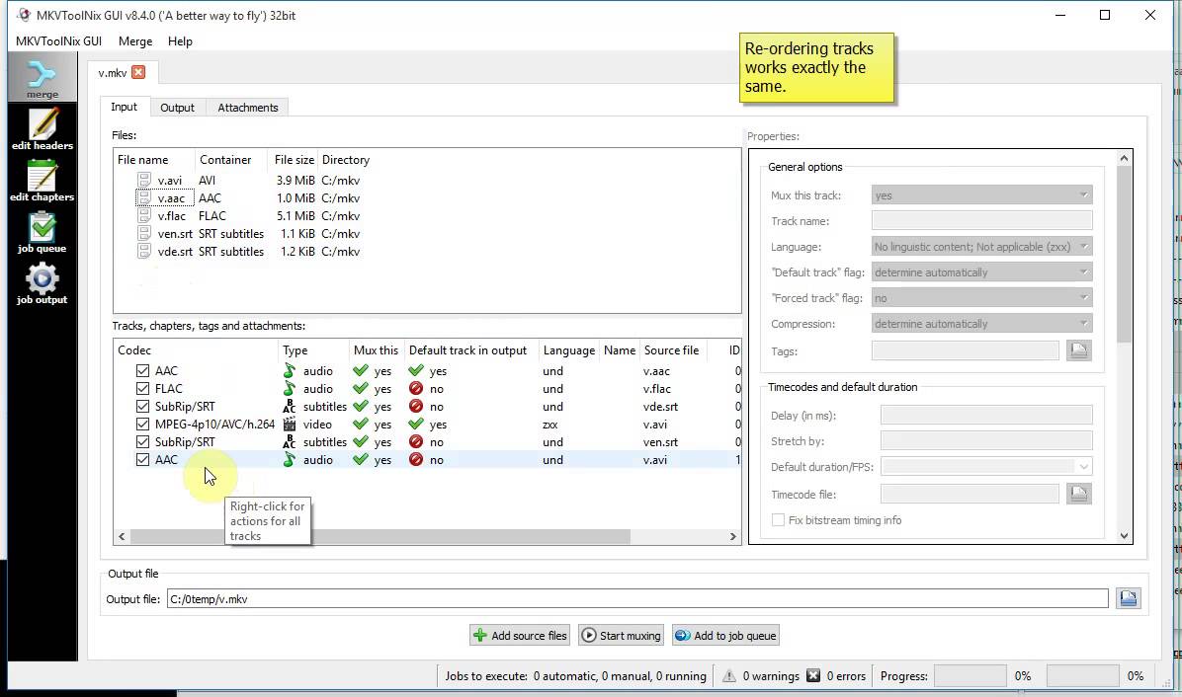Viewport: 1182px width, 697px height.
Task: Sort tracks by Source file column header
Action: coord(672,350)
